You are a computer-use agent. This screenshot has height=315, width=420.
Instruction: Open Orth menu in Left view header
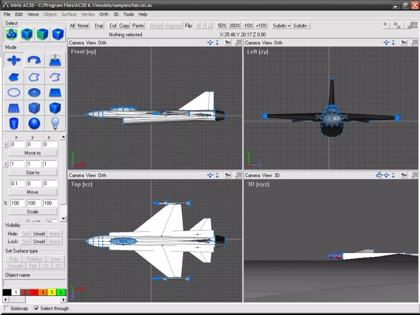tap(278, 43)
